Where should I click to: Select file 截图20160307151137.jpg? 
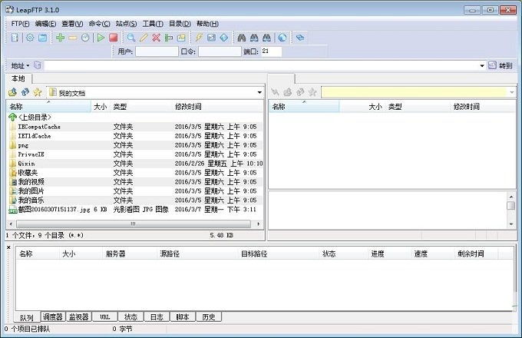point(135,209)
